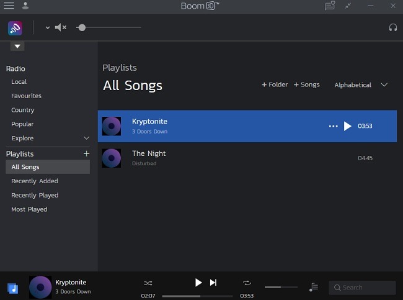Click the Search input field
The image size is (403, 300).
coord(366,288)
